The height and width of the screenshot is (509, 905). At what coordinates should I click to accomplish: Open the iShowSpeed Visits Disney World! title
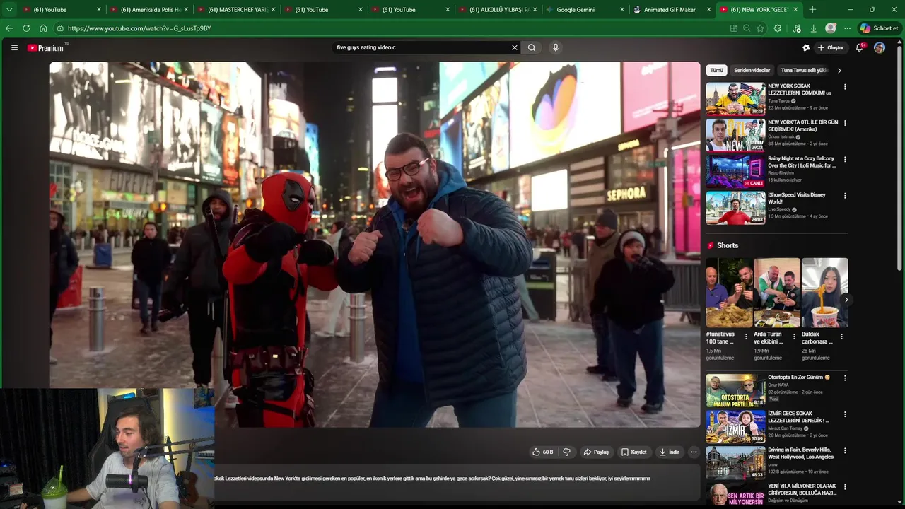(x=797, y=198)
